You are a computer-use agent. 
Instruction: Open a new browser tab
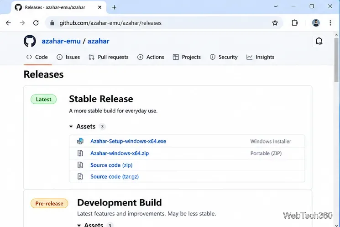tap(114, 7)
